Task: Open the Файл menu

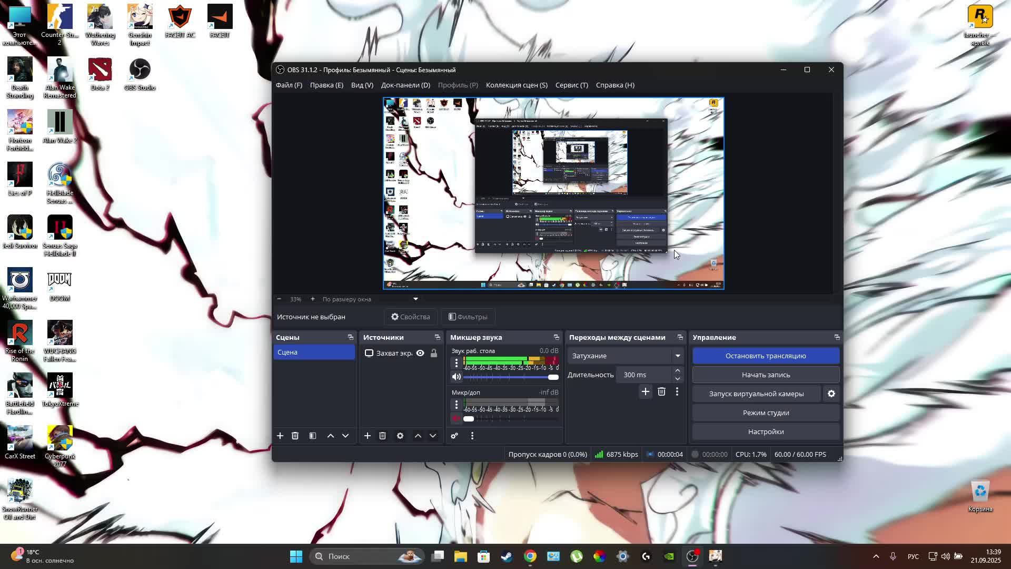Action: click(289, 85)
